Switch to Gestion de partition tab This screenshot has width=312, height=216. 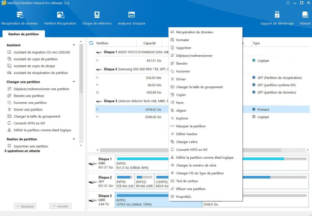(x=23, y=34)
